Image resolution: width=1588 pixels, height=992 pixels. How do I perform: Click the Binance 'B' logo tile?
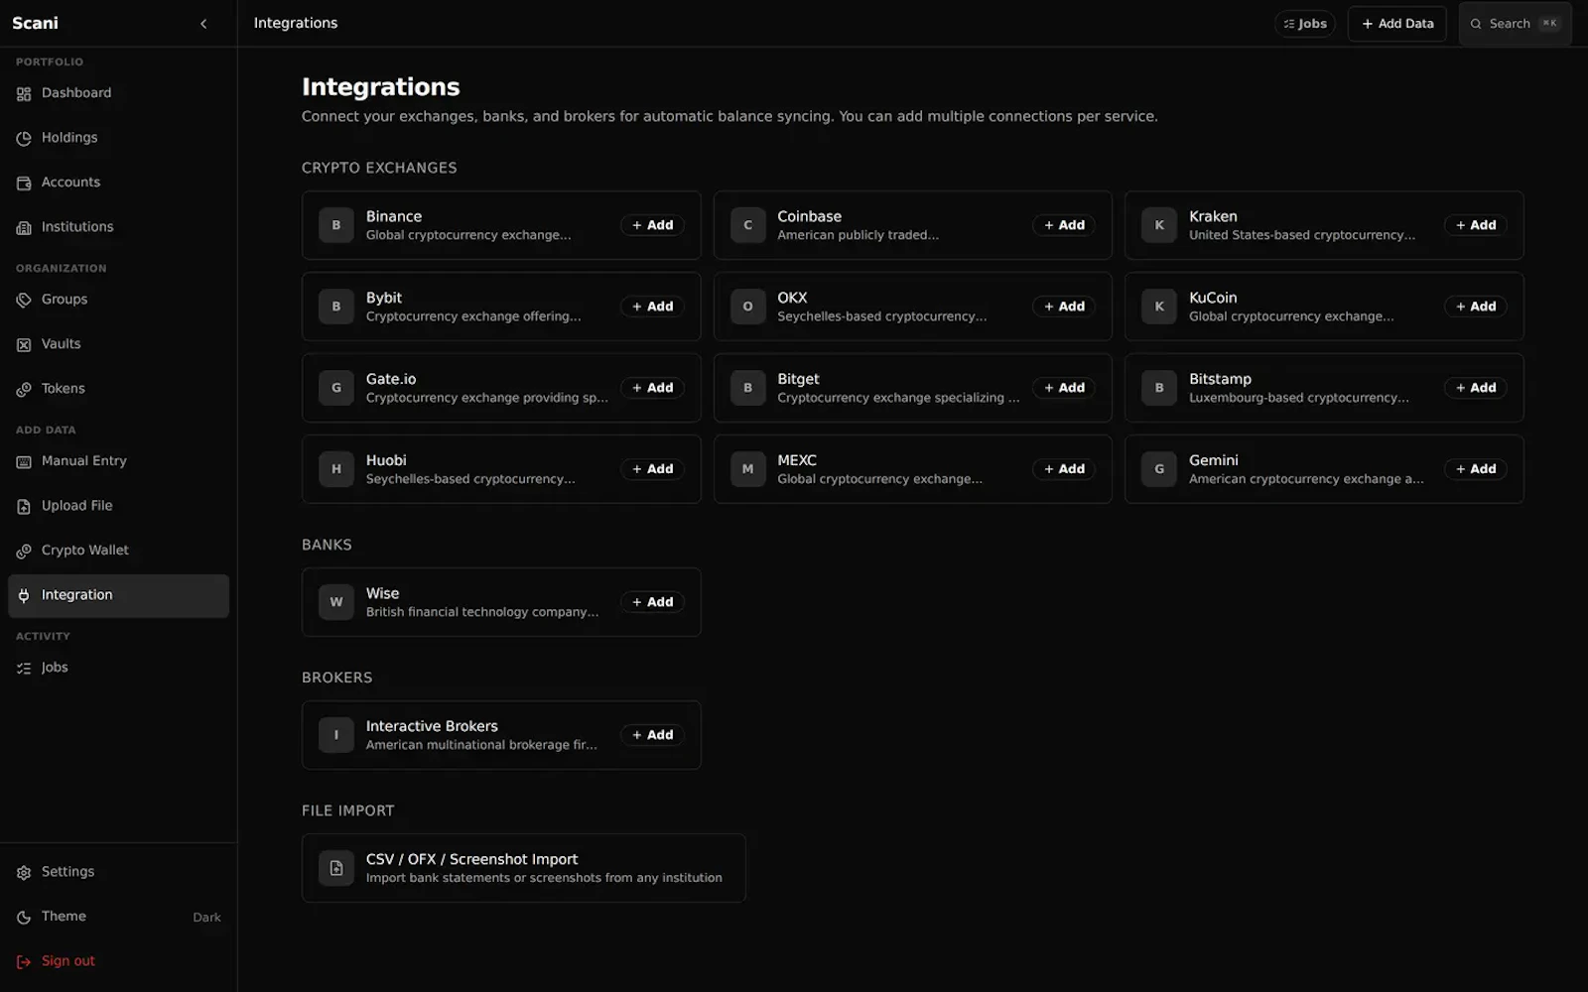pyautogui.click(x=336, y=225)
